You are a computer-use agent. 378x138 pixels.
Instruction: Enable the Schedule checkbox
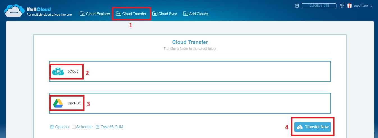click(x=74, y=127)
